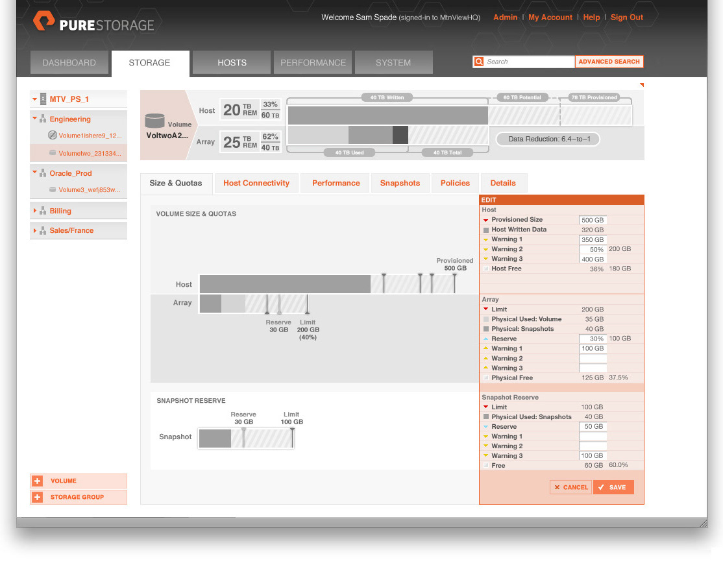The height and width of the screenshot is (565, 723).
Task: Click the Provisioned Size 500 GB field
Action: [x=593, y=221]
